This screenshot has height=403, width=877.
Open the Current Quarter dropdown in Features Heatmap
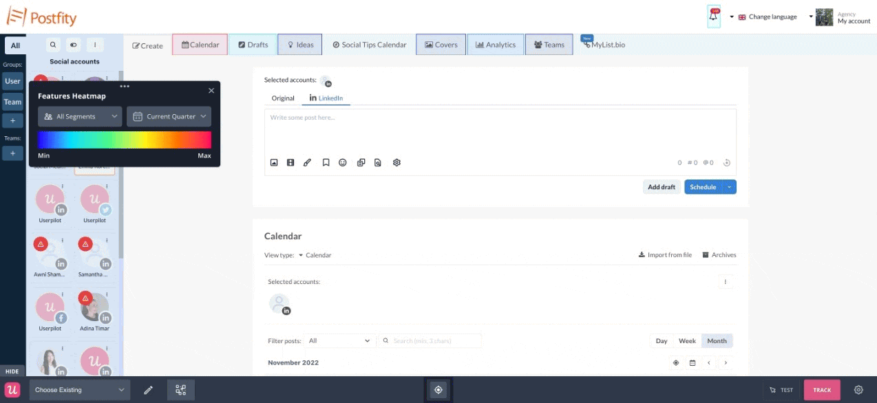coord(169,116)
